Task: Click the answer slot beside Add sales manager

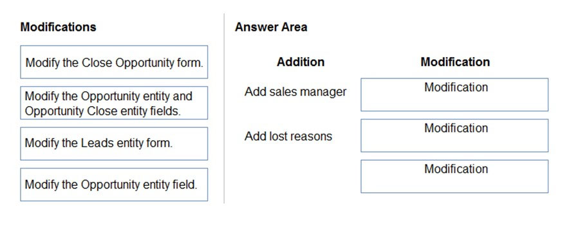Action: 454,94
